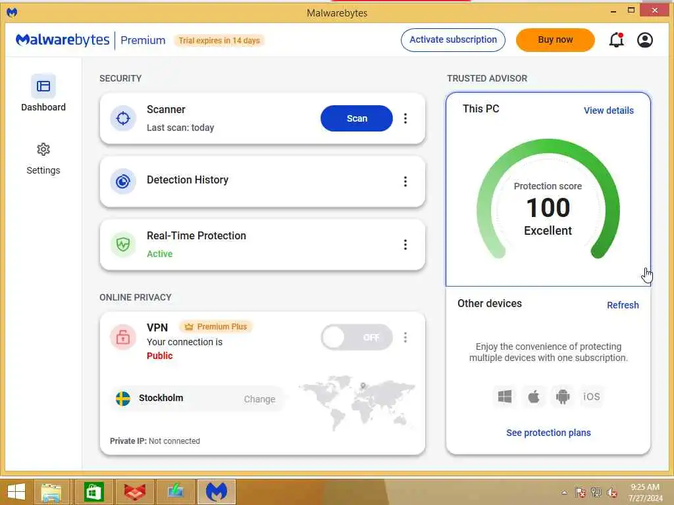This screenshot has width=674, height=505.
Task: Click the Trial expires in 14 days badge
Action: coord(219,40)
